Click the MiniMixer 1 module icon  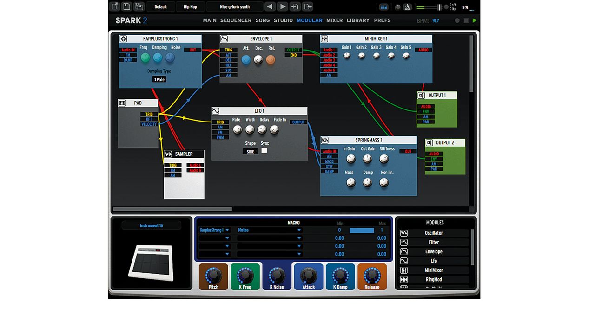[x=325, y=39]
